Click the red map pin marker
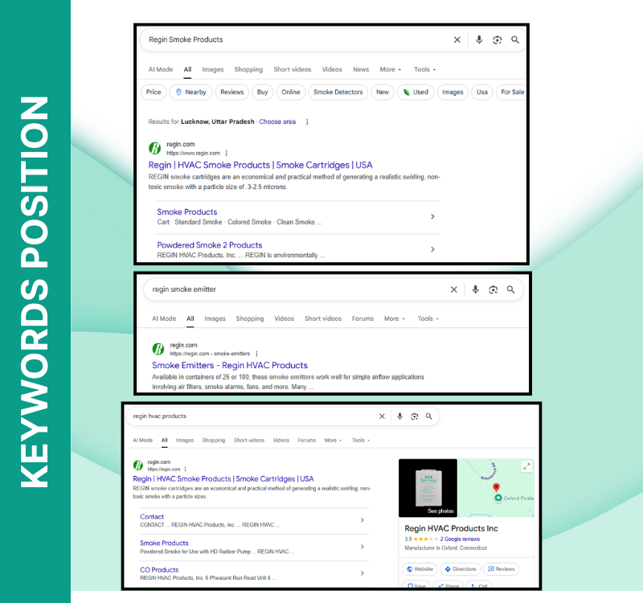 click(496, 487)
